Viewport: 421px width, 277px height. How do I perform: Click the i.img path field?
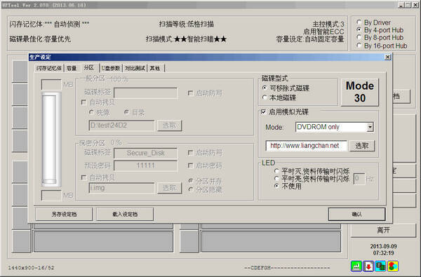pos(121,188)
